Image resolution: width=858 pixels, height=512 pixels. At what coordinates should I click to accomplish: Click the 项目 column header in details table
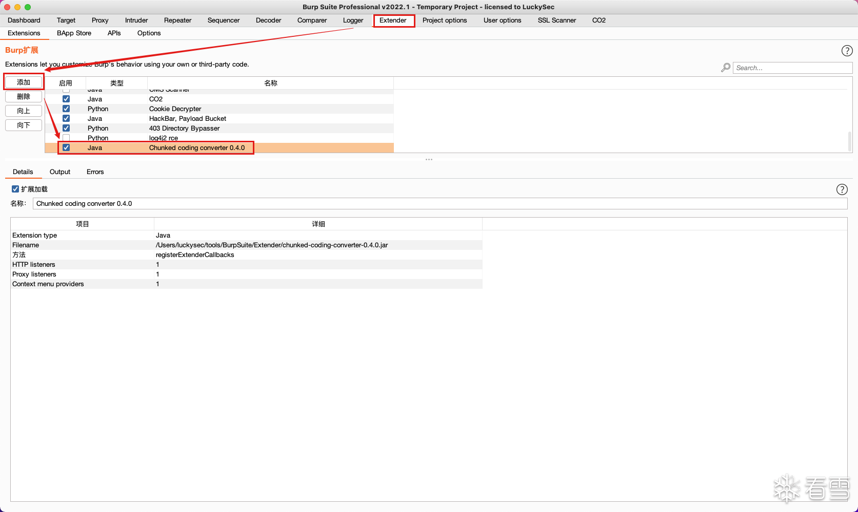pyautogui.click(x=83, y=224)
